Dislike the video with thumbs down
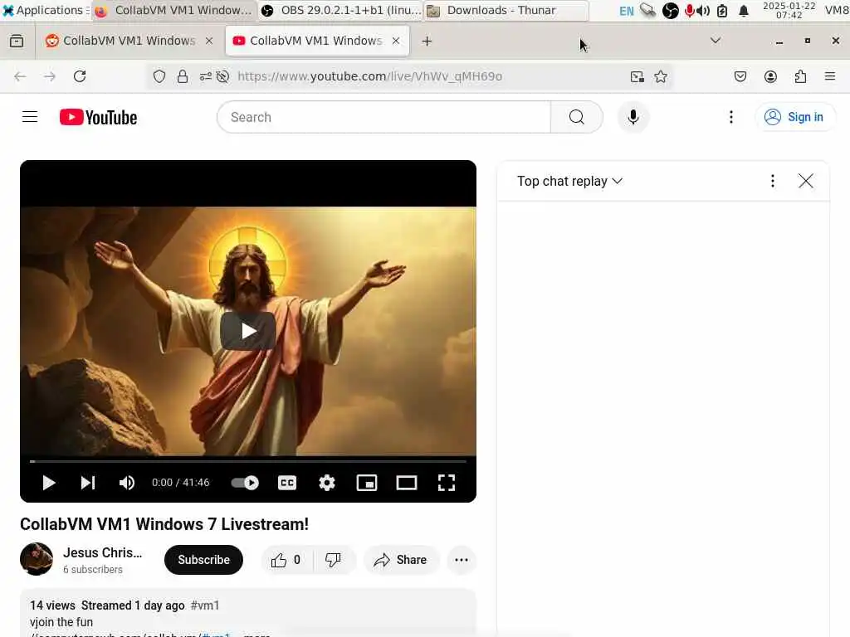Image resolution: width=850 pixels, height=637 pixels. click(333, 560)
